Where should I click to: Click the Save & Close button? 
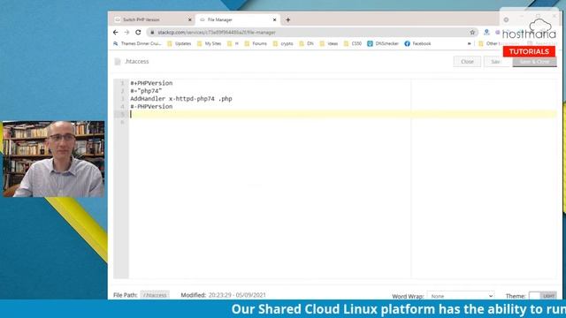click(x=534, y=62)
